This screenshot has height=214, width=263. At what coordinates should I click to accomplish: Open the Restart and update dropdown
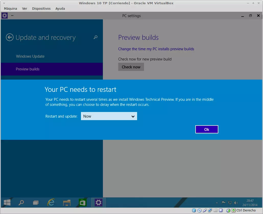[x=109, y=116]
